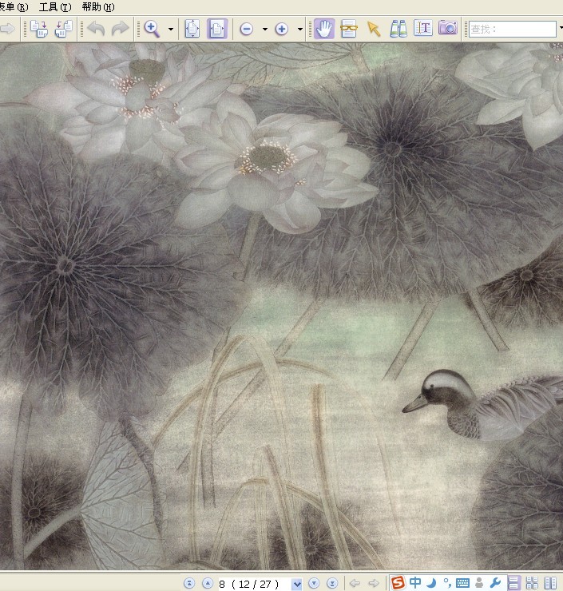Toggle the fit width view icon
The width and height of the screenshot is (563, 591).
217,29
